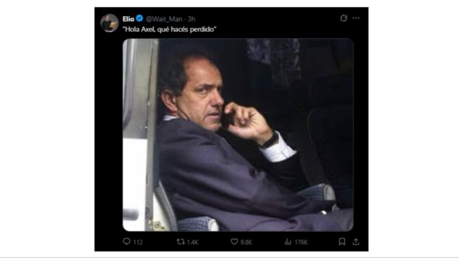Repost the tweet using the retweet icon
Screen dimensions: 459x258
180,242
